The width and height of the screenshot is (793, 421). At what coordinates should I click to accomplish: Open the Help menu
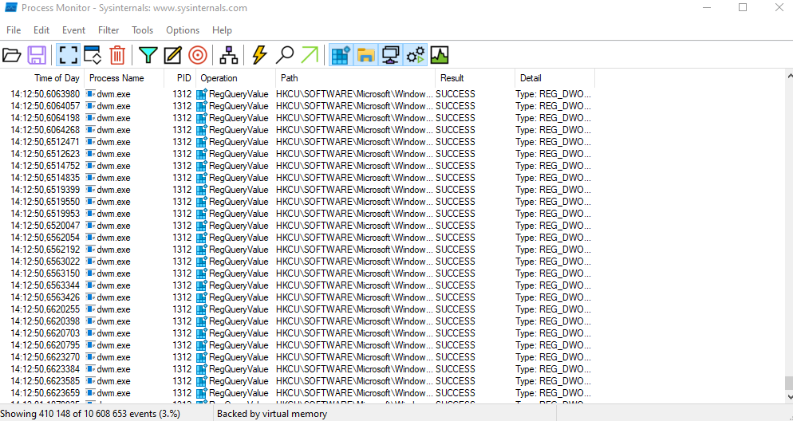pyautogui.click(x=222, y=30)
